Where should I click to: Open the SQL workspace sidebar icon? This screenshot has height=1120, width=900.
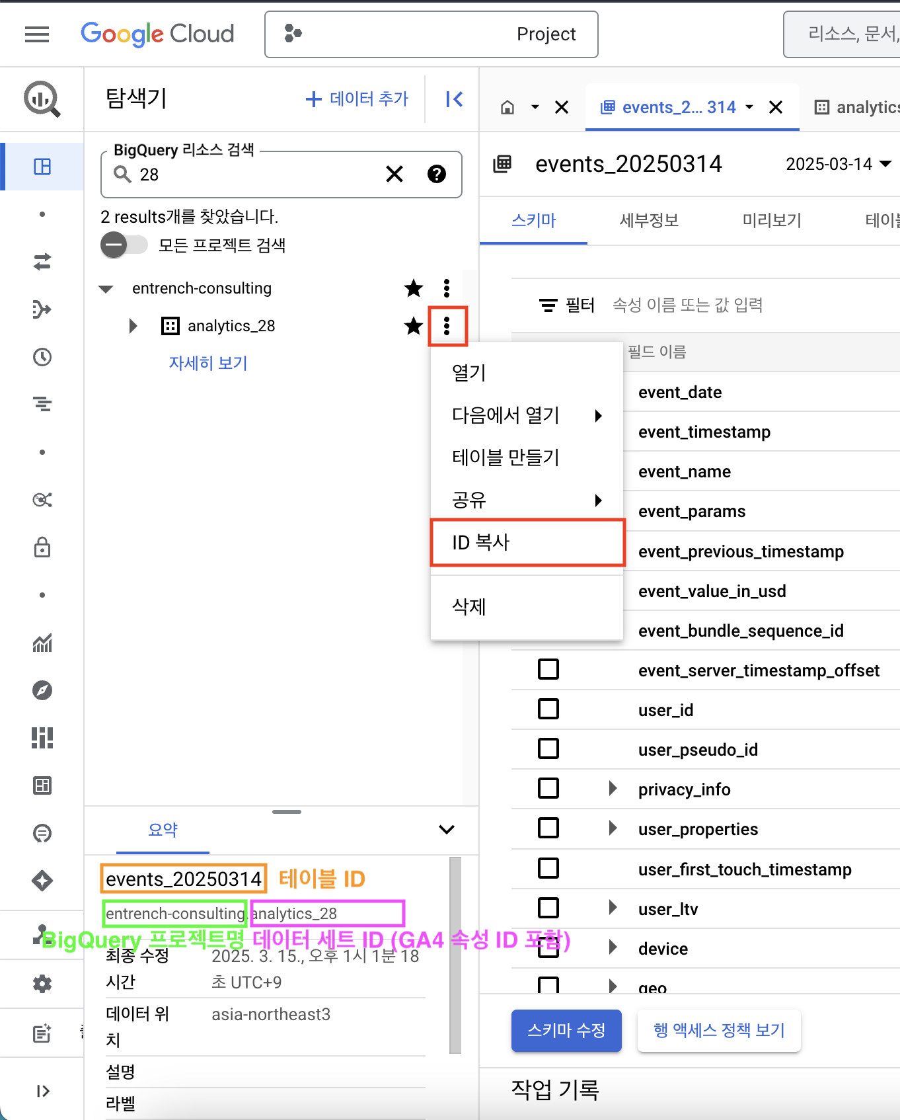[x=42, y=167]
